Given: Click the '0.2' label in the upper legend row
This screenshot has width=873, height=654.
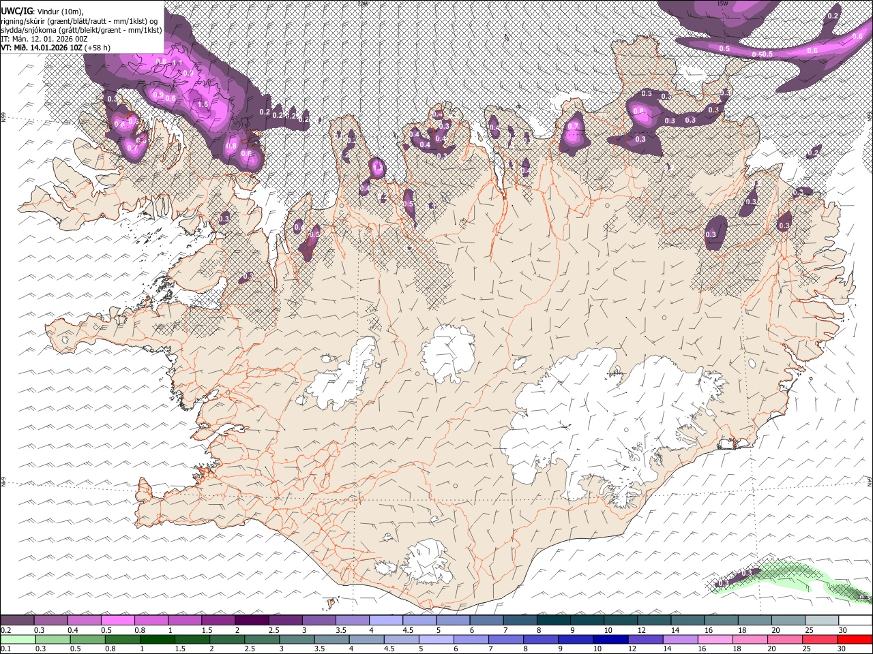Looking at the screenshot, I should pos(6,630).
